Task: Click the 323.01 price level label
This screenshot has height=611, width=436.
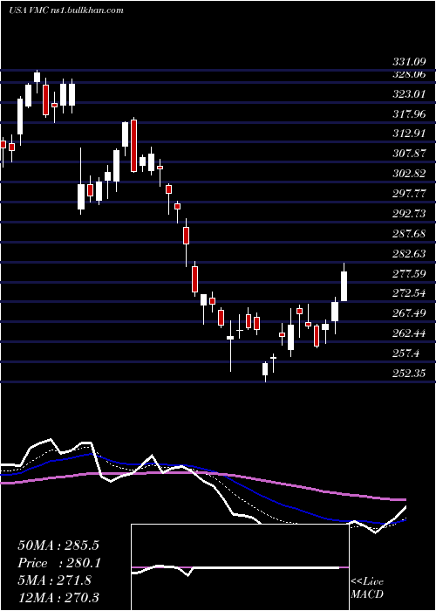Action: [x=409, y=94]
